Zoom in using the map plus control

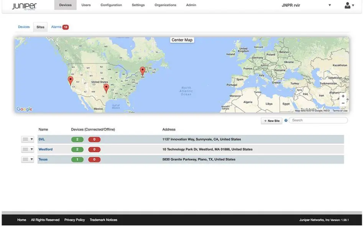point(343,96)
